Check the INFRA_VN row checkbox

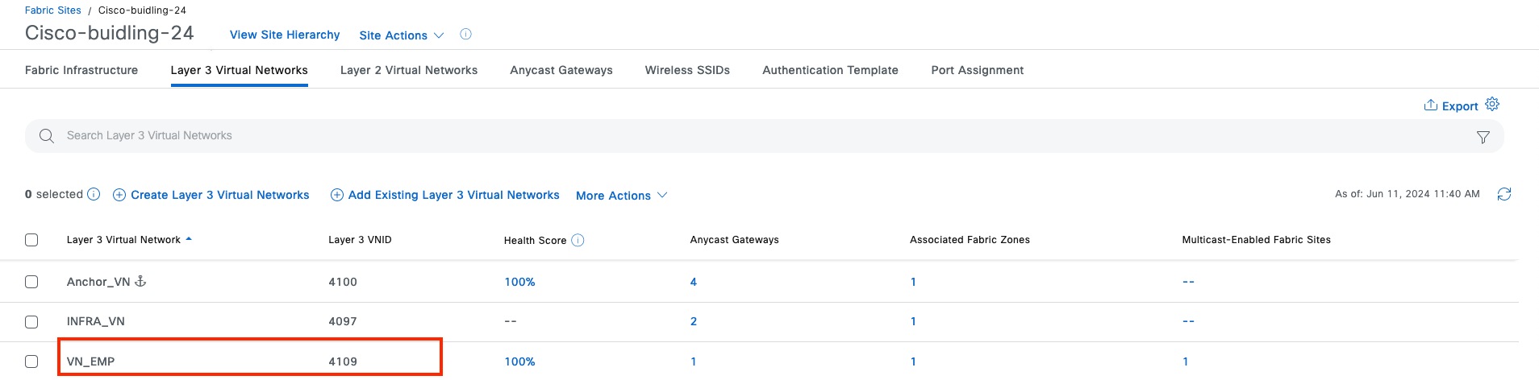[x=31, y=322]
